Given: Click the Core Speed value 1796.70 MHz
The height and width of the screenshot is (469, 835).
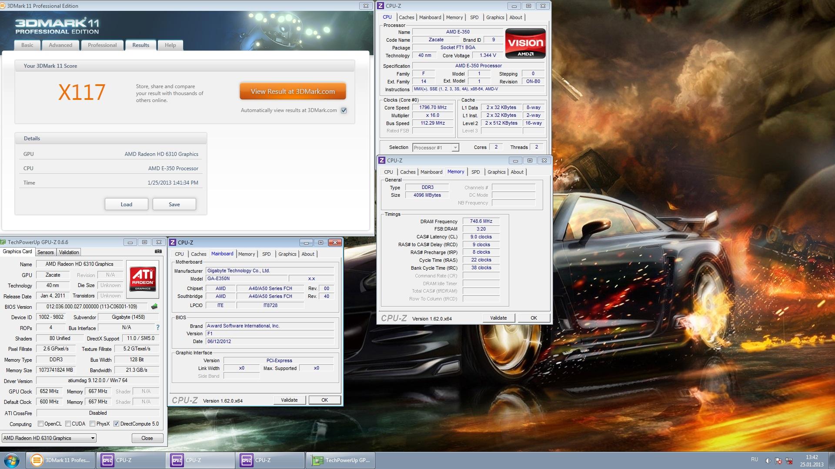Looking at the screenshot, I should tap(433, 108).
